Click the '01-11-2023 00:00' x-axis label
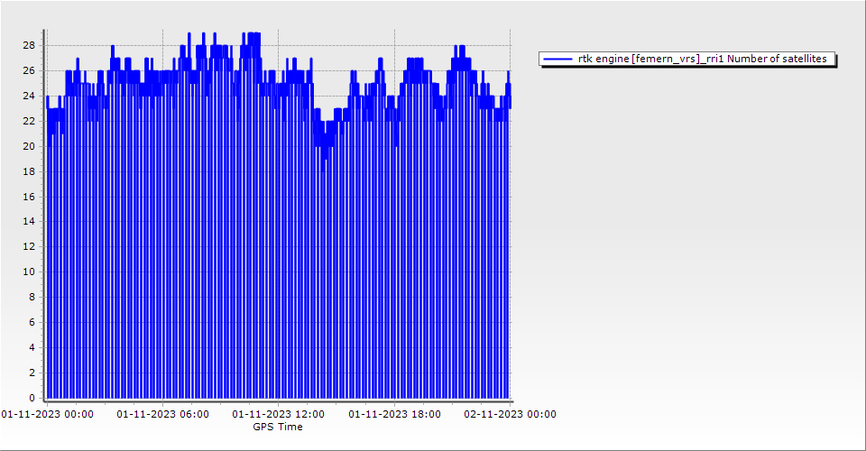The image size is (866, 451). click(x=47, y=414)
